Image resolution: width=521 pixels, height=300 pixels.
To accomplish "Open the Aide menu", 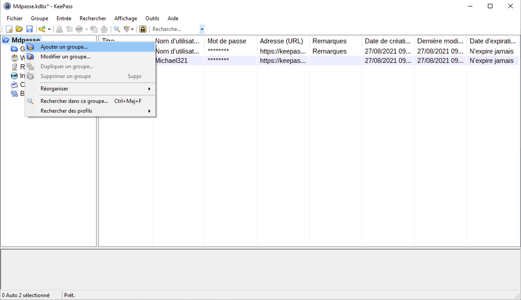I will (x=173, y=18).
